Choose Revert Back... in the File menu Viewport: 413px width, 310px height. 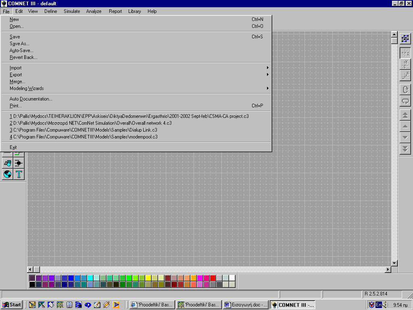[x=136, y=57]
